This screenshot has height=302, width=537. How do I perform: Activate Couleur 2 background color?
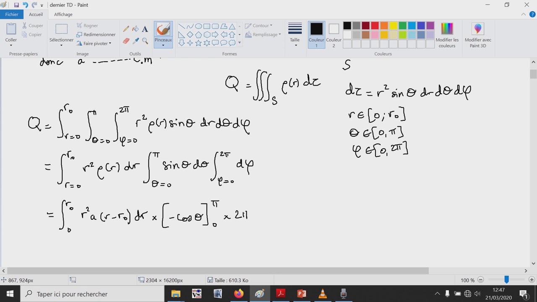334,35
